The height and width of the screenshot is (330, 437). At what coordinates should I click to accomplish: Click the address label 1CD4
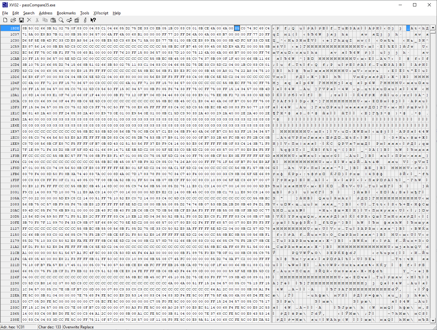coord(15,65)
